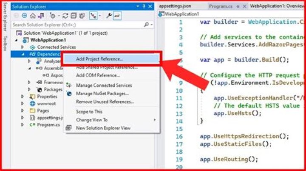The width and height of the screenshot is (306, 171).
Task: Collapse the WebApplication1 project node
Action: coord(17,40)
